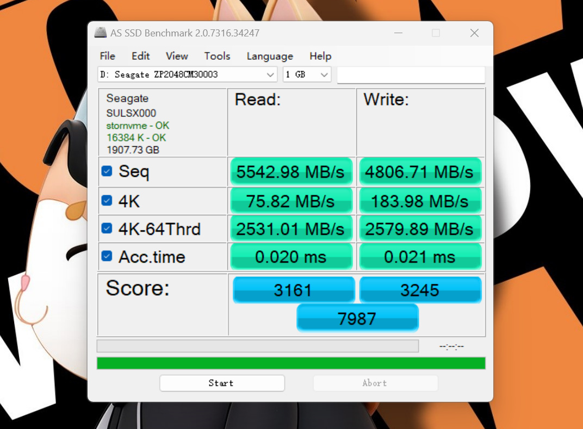Open the Edit menu
This screenshot has height=429, width=583.
(140, 56)
